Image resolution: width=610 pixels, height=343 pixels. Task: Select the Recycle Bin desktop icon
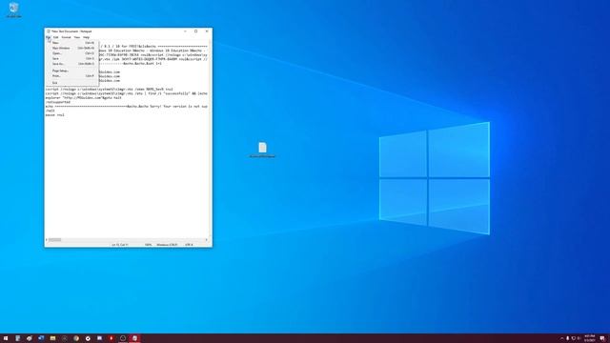(x=13, y=10)
